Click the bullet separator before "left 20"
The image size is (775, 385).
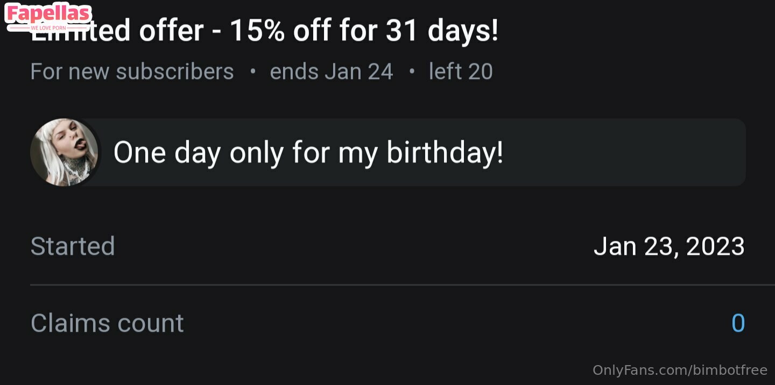click(412, 72)
